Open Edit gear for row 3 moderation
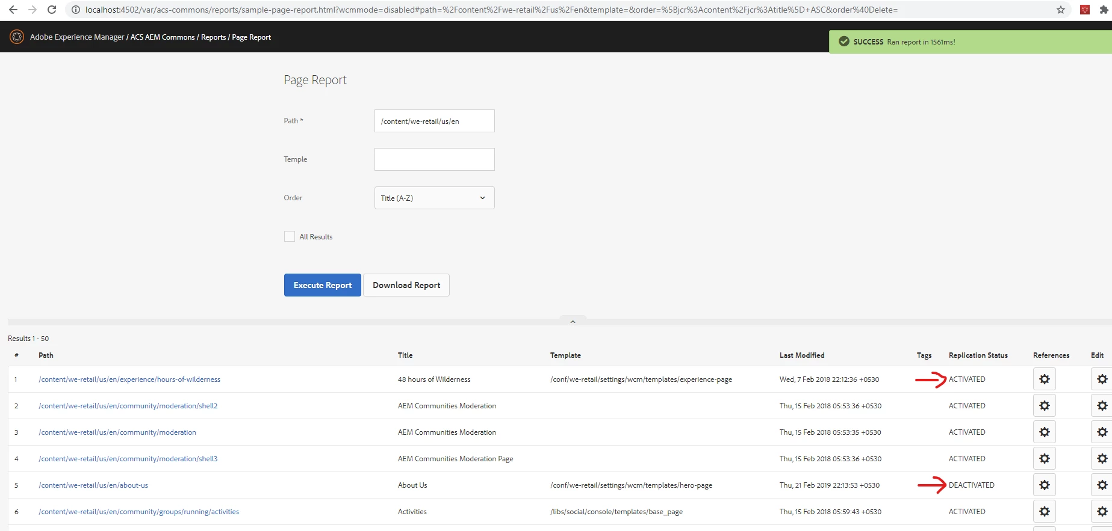Viewport: 1112px width, 531px height. 1102,432
